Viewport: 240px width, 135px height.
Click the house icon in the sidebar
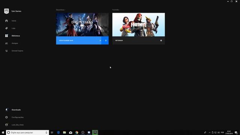[6, 21]
